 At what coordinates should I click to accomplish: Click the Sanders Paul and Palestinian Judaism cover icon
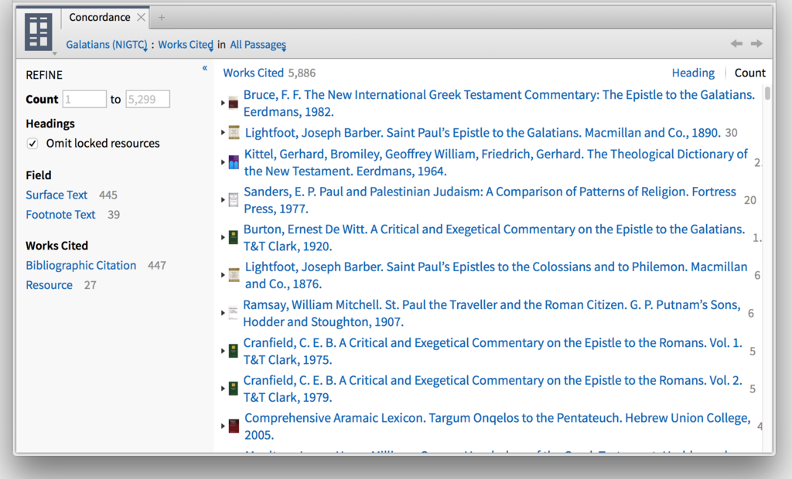234,200
